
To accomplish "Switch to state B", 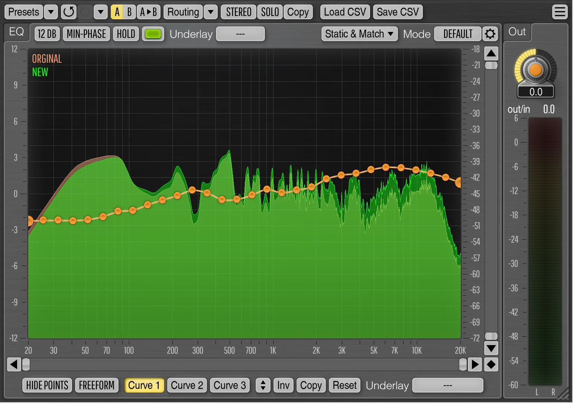I will (129, 12).
